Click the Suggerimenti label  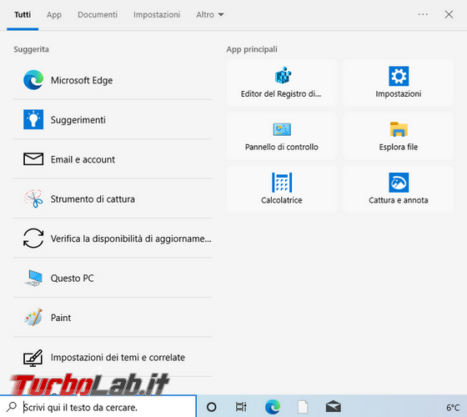tap(78, 120)
